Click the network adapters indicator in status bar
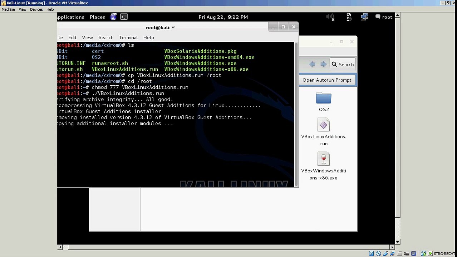The image size is (457, 257). coord(392,253)
